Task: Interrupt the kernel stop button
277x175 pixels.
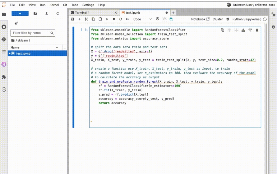Action: tap(114, 19)
